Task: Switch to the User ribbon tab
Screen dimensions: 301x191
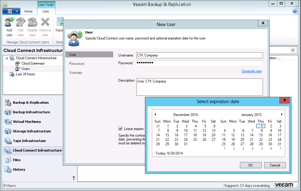Action: click(x=46, y=11)
